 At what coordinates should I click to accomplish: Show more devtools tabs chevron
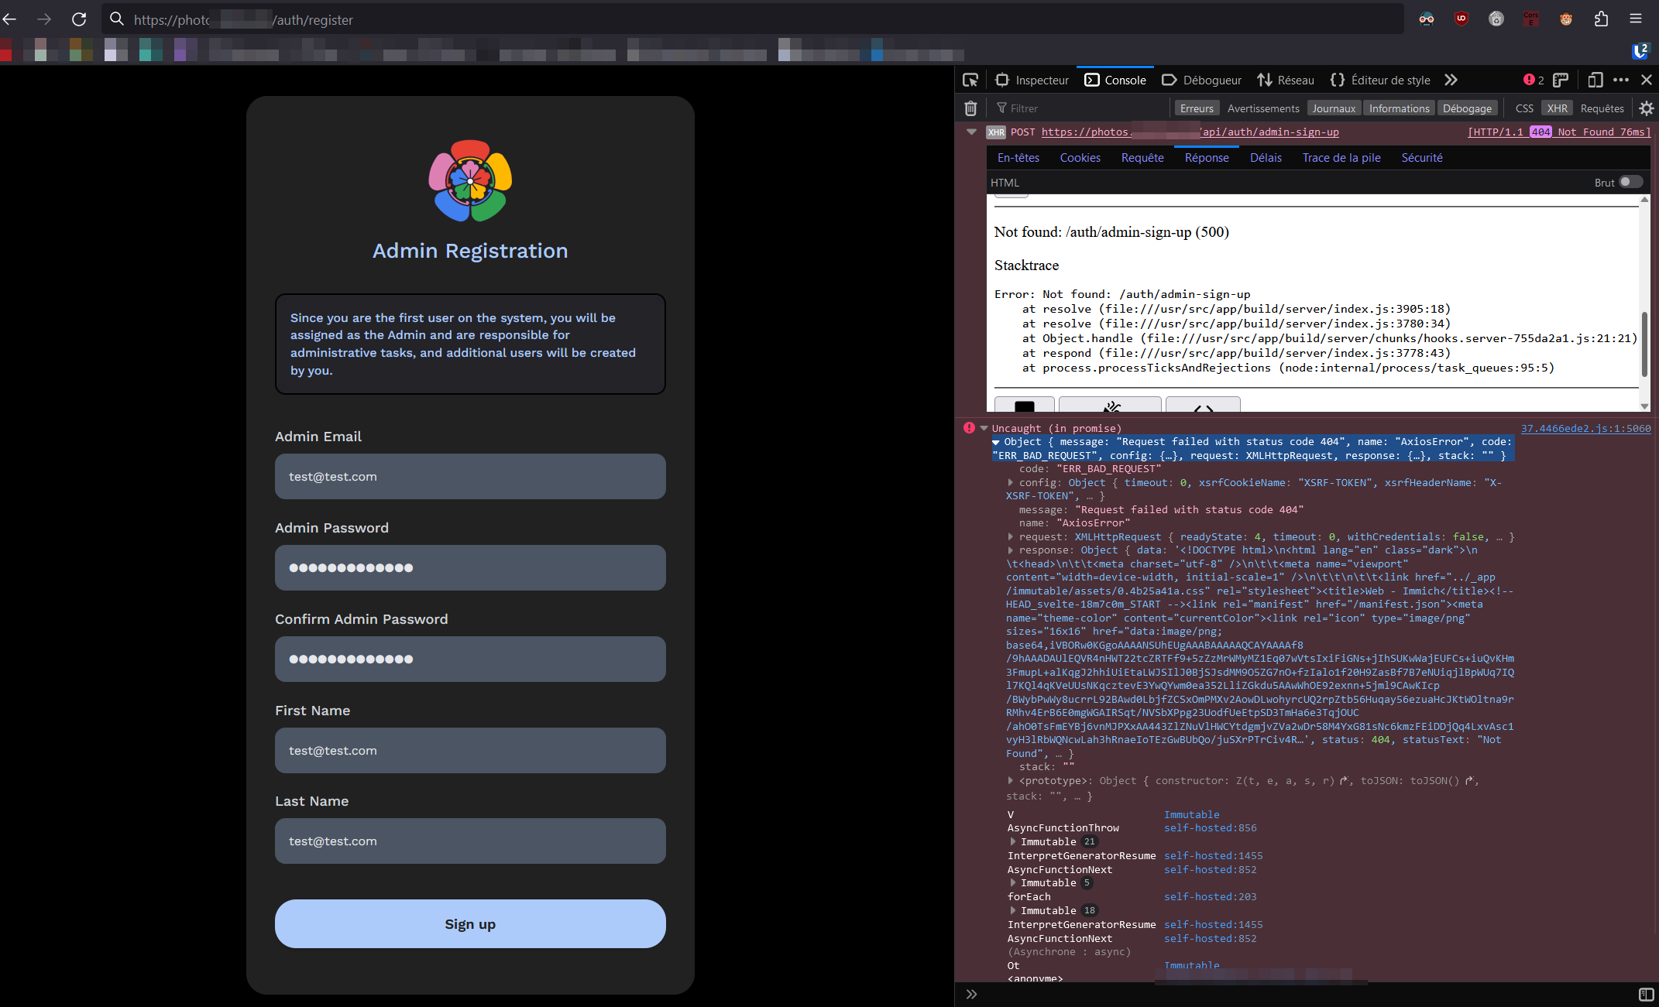click(1451, 80)
